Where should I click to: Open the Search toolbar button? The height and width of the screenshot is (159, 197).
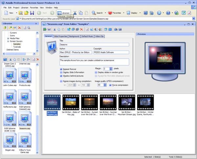tap(97, 13)
